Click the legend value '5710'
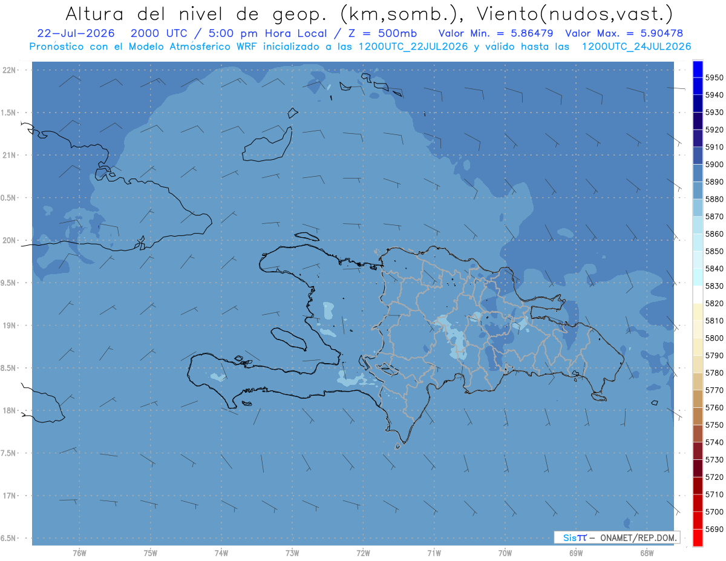 [x=715, y=494]
